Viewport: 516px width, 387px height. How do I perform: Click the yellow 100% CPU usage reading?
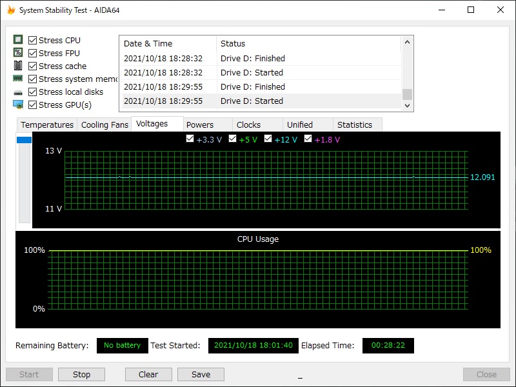coord(481,250)
